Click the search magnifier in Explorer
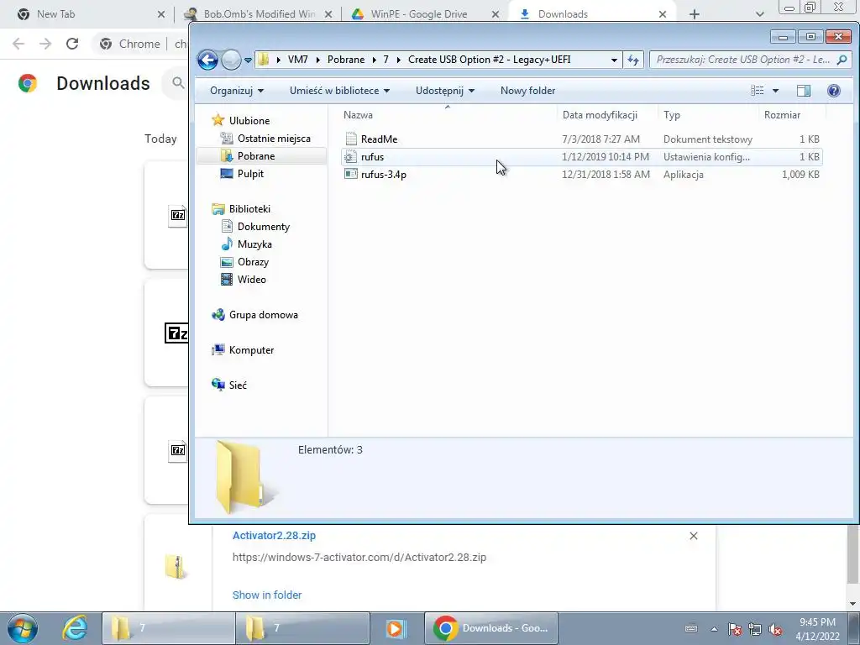The image size is (860, 645). click(842, 60)
